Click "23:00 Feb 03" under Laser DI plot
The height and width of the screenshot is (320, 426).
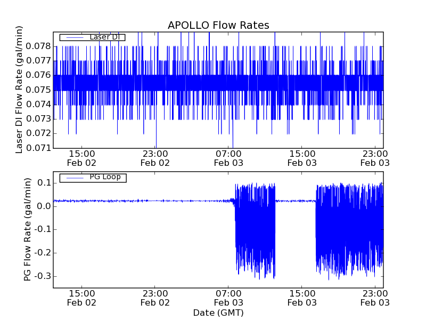(x=375, y=158)
